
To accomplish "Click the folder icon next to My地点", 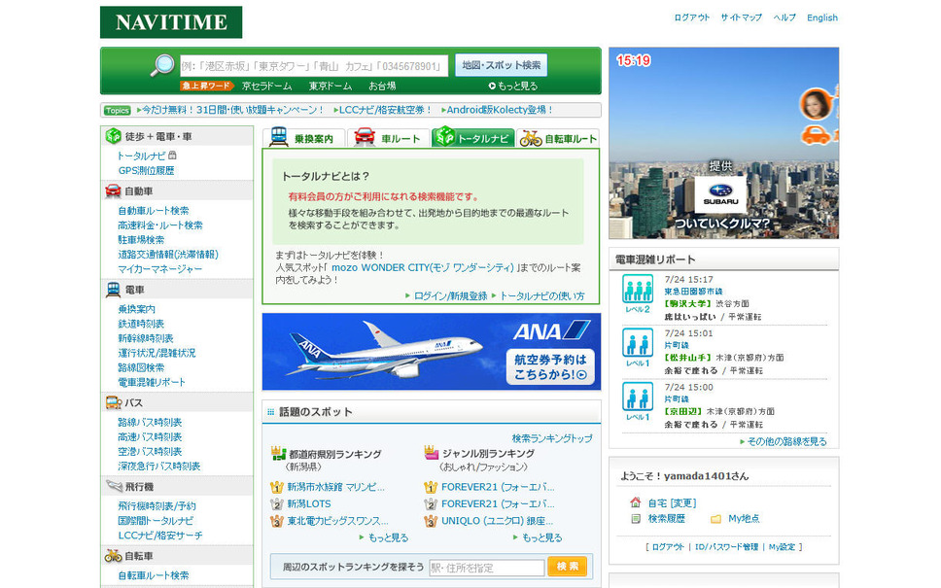I will pyautogui.click(x=715, y=518).
